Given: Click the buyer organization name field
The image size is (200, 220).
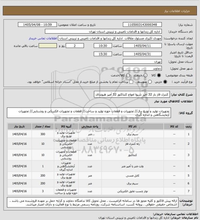Looking at the screenshot, I should 103,31.
